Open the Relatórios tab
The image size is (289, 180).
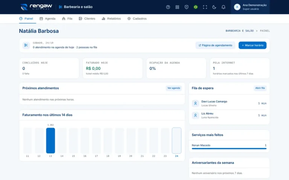[111, 18]
